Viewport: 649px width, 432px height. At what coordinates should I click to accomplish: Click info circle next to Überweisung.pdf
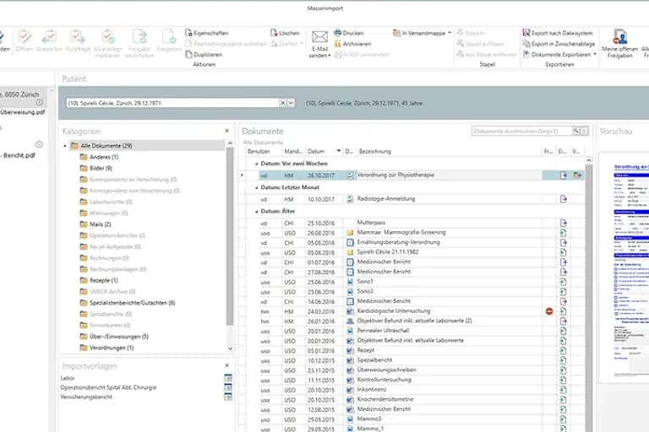(x=40, y=102)
